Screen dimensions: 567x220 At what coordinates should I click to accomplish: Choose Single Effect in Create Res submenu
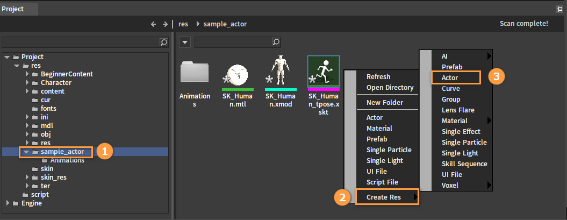(462, 132)
